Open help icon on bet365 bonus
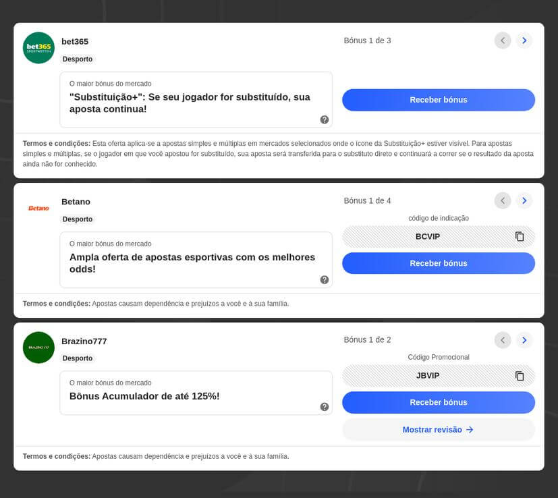 [x=325, y=119]
